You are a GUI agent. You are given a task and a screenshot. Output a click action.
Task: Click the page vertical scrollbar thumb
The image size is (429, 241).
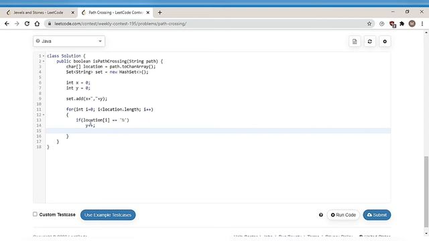(426, 191)
